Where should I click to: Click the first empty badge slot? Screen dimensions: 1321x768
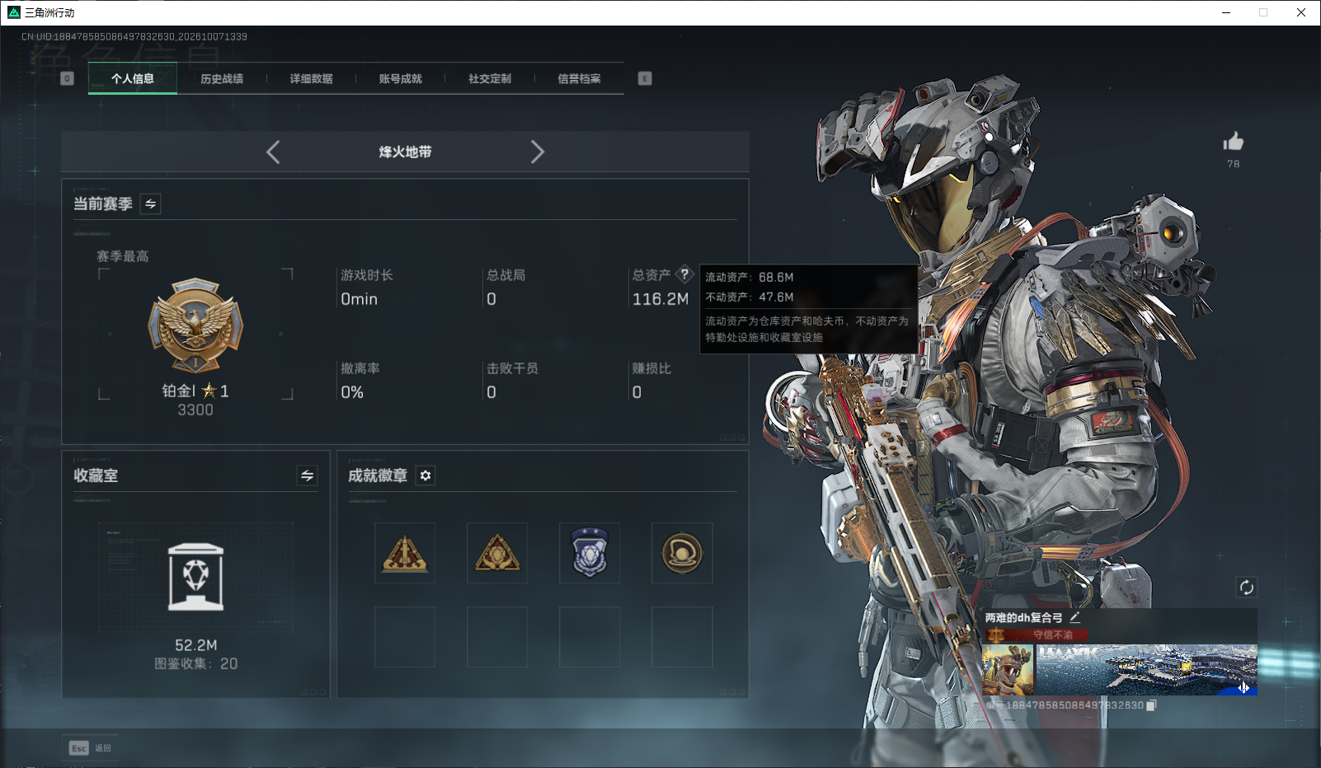(405, 637)
